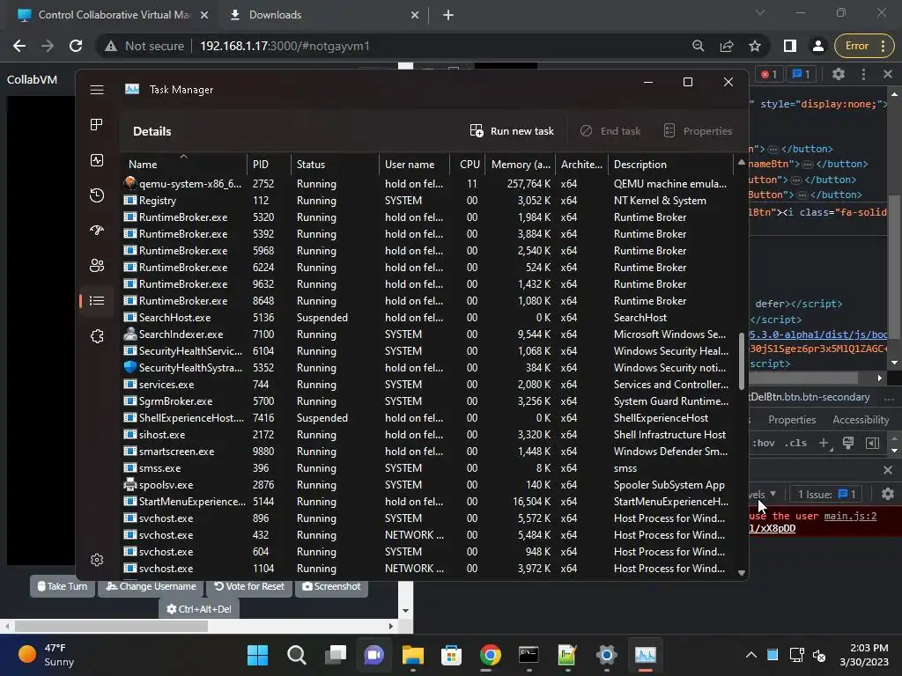Select smss.exe process row

pos(428,468)
